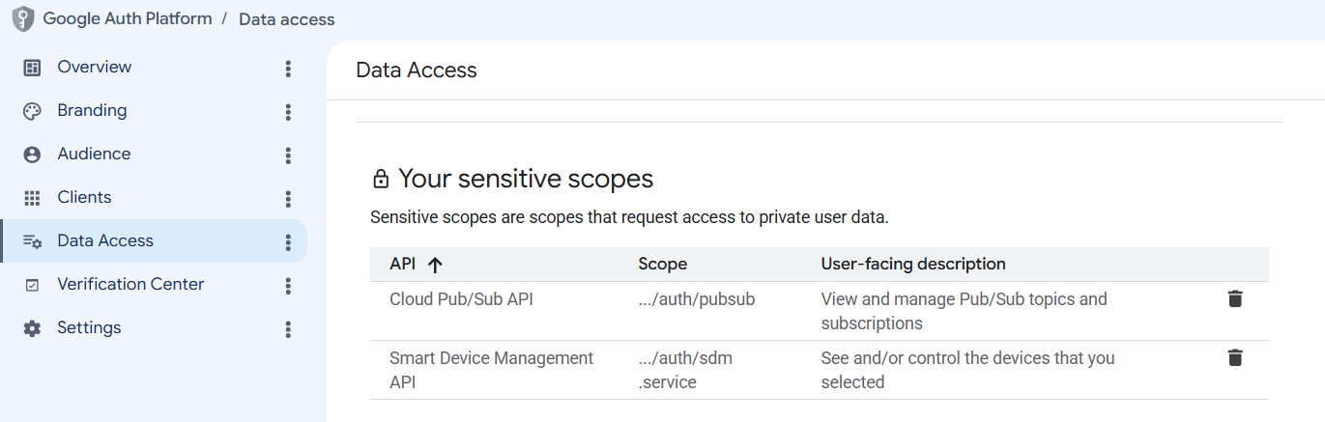Screen dimensions: 1325x422
Task: Open the Verification Center page
Action: point(130,284)
